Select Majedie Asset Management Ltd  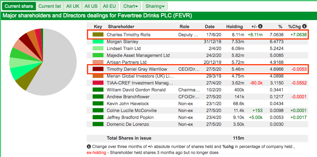(138, 55)
